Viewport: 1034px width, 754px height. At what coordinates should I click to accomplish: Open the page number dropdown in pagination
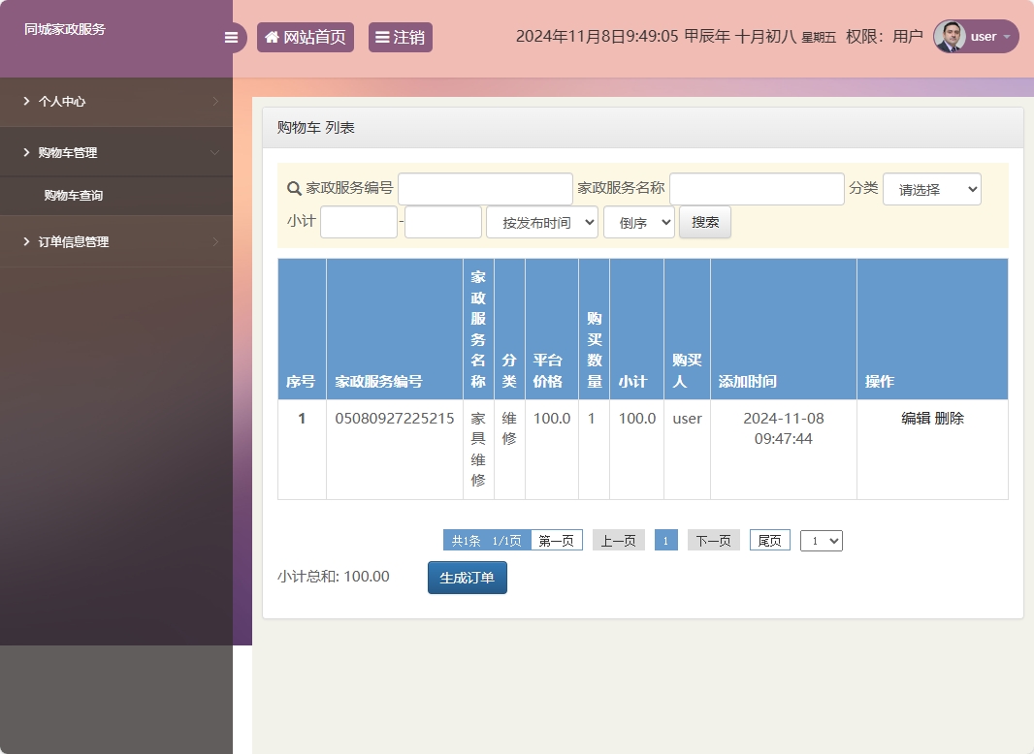tap(821, 540)
